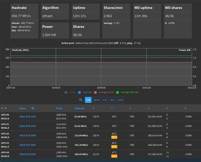Click the ethash algorithm value

coord(48,16)
